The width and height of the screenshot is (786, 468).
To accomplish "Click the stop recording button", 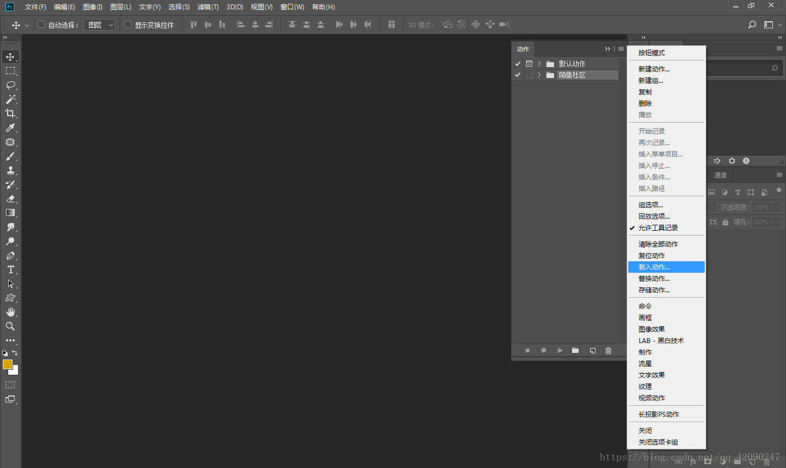I will pos(527,351).
